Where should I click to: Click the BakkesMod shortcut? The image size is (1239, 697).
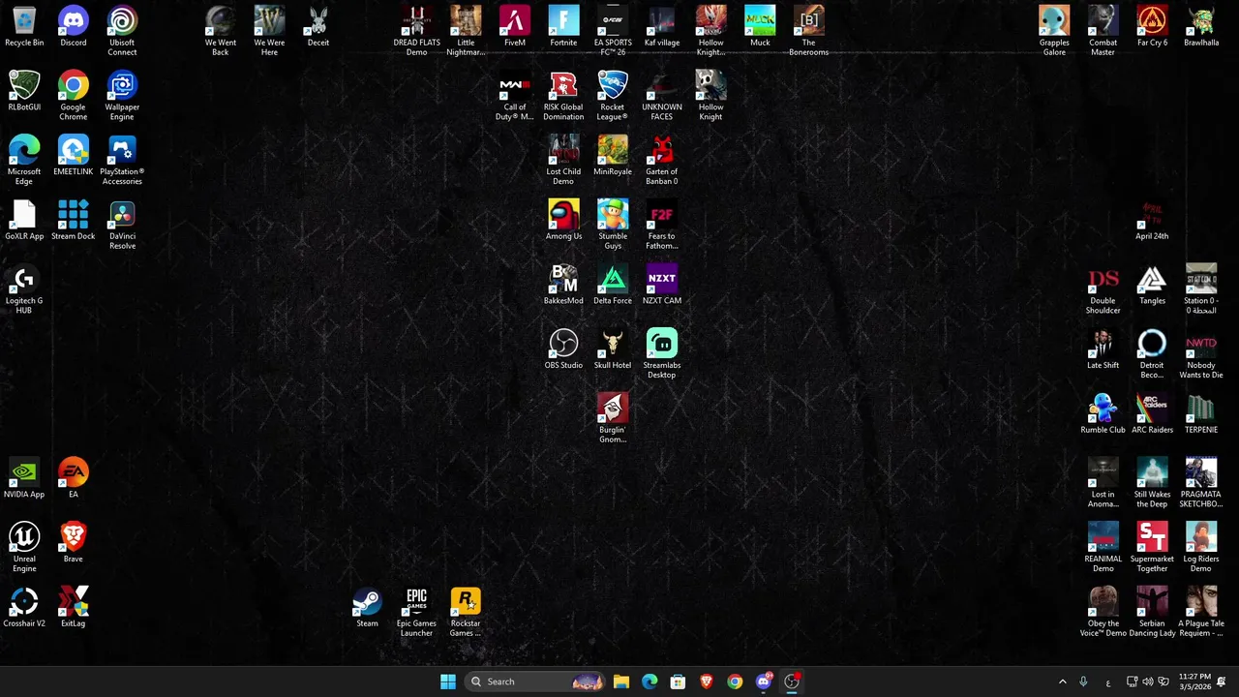click(563, 285)
